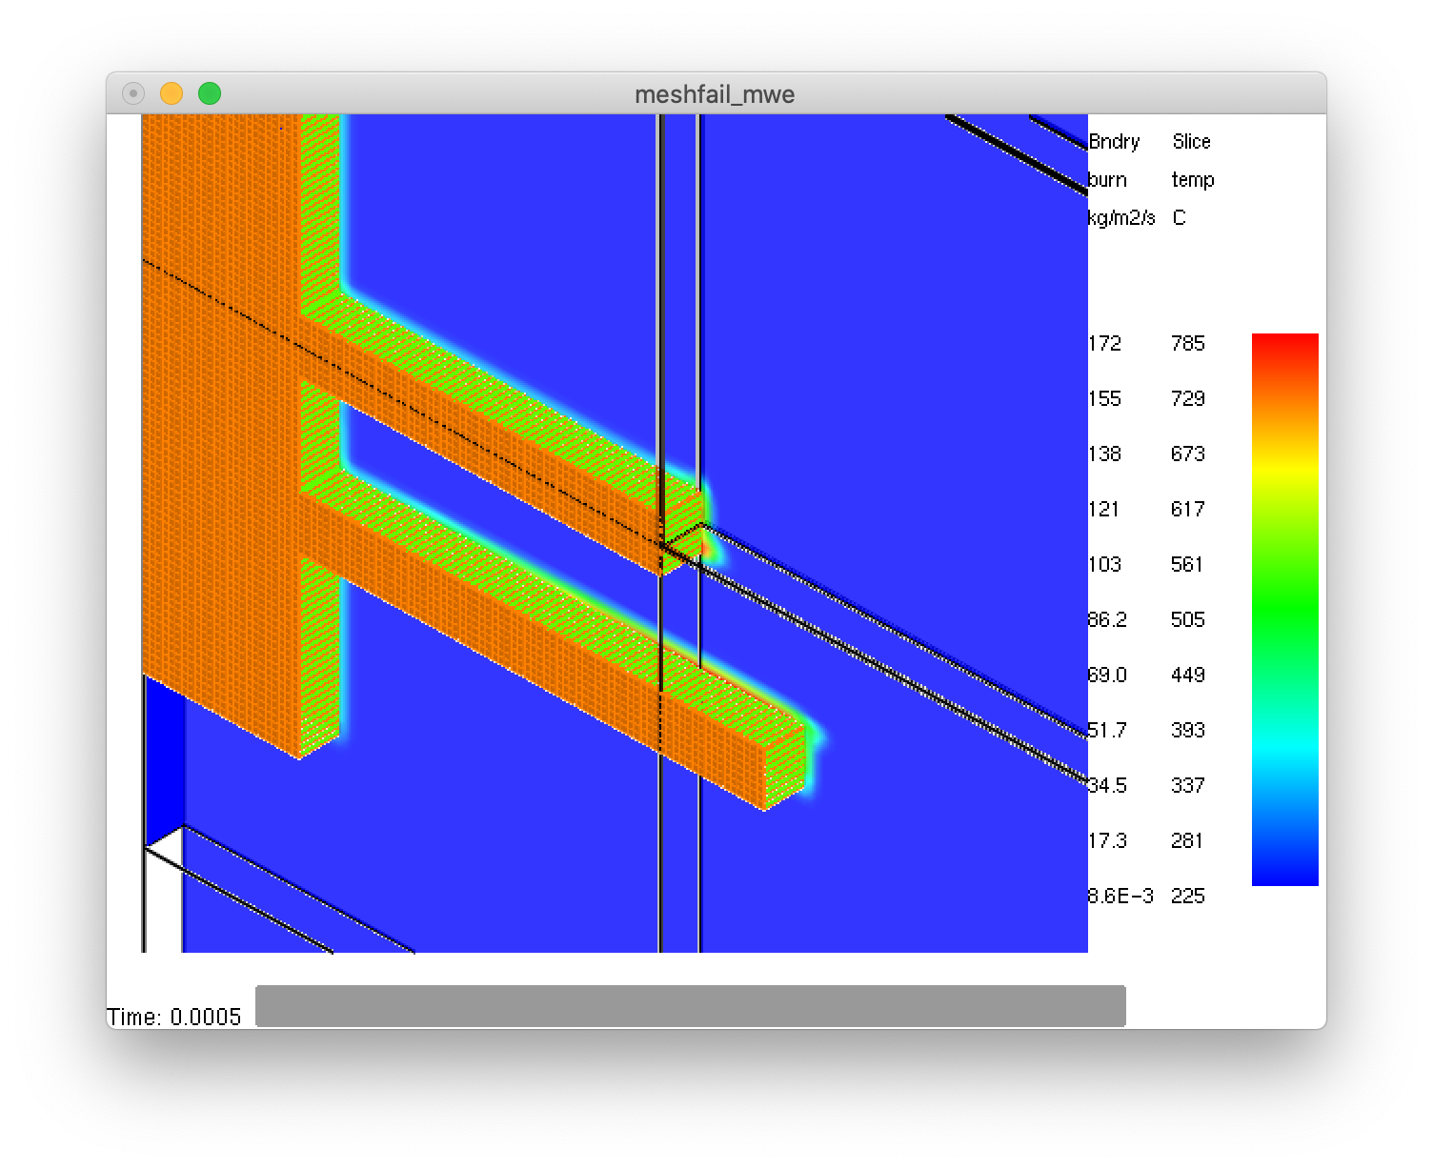
Task: Click the meshfail_mwe title bar text
Action: point(716,94)
